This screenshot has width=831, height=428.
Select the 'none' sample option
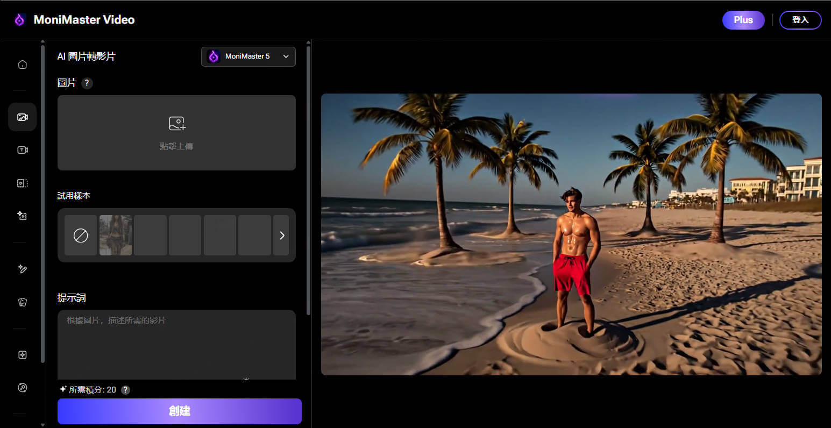[81, 236]
